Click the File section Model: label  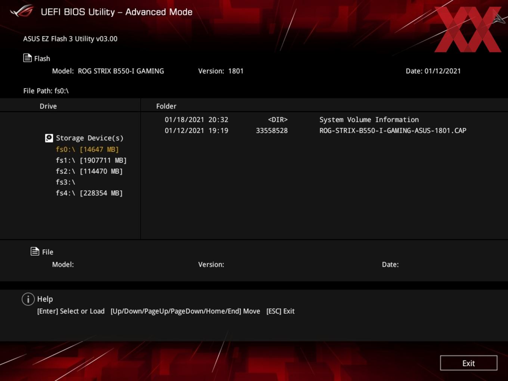click(x=63, y=264)
